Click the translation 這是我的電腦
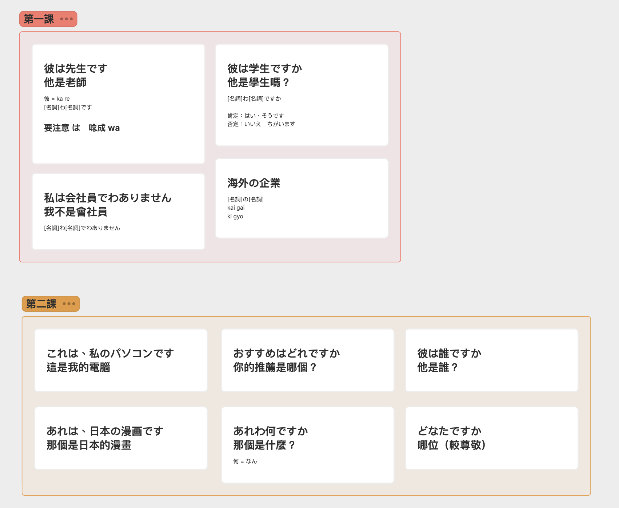 78,367
